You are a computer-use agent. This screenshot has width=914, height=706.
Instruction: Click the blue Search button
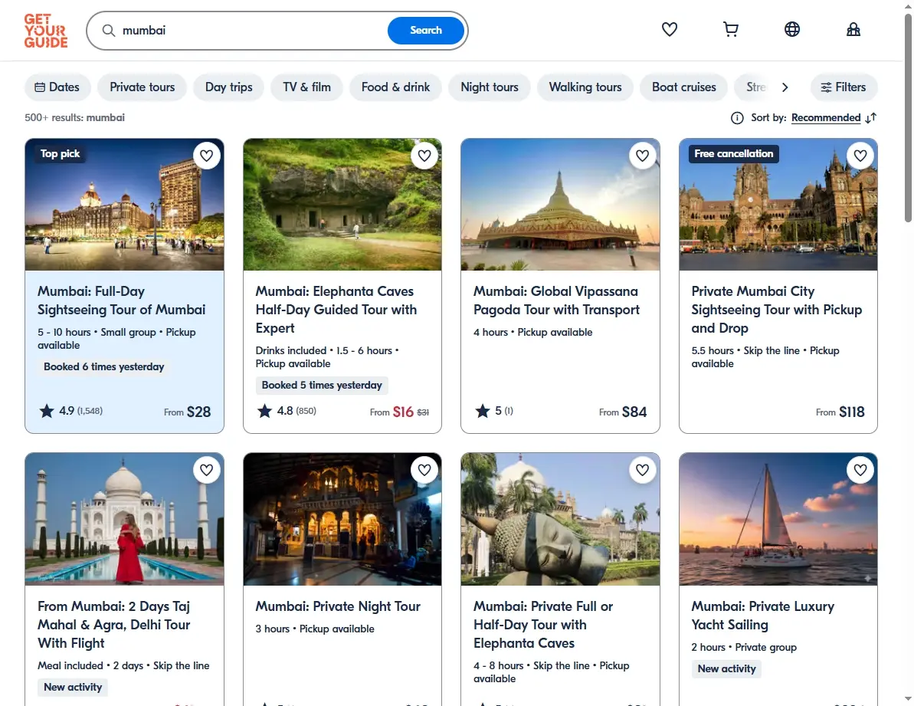426,31
